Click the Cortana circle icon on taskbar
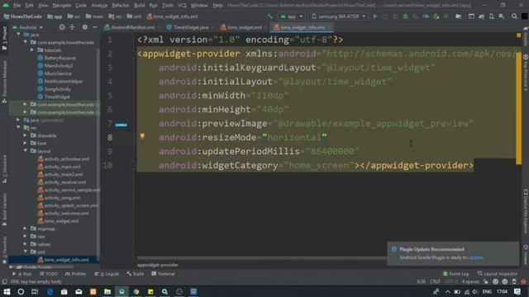 pyautogui.click(x=21, y=291)
